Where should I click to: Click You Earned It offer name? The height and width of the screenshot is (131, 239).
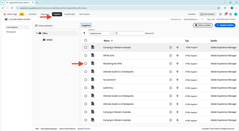tap(109, 80)
